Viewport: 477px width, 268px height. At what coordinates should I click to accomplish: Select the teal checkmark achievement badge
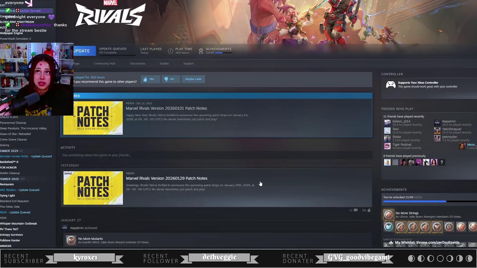pos(389,227)
